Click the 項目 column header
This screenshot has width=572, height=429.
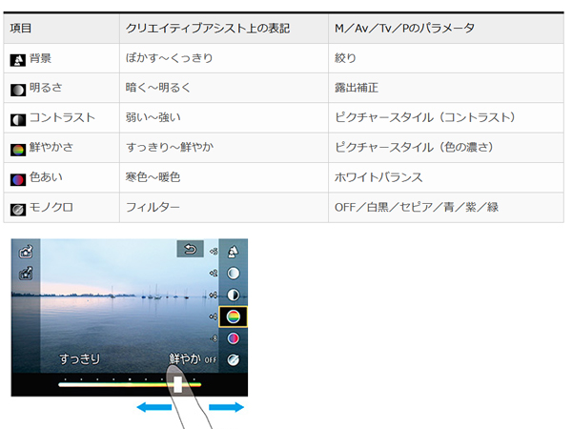21,28
